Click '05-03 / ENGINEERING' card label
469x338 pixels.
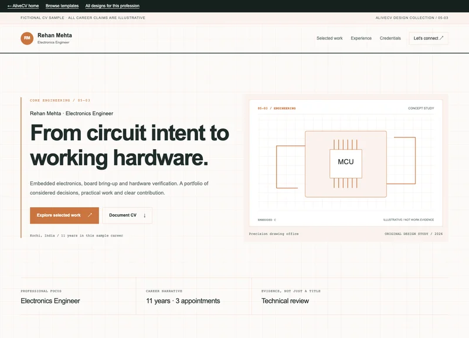point(277,109)
